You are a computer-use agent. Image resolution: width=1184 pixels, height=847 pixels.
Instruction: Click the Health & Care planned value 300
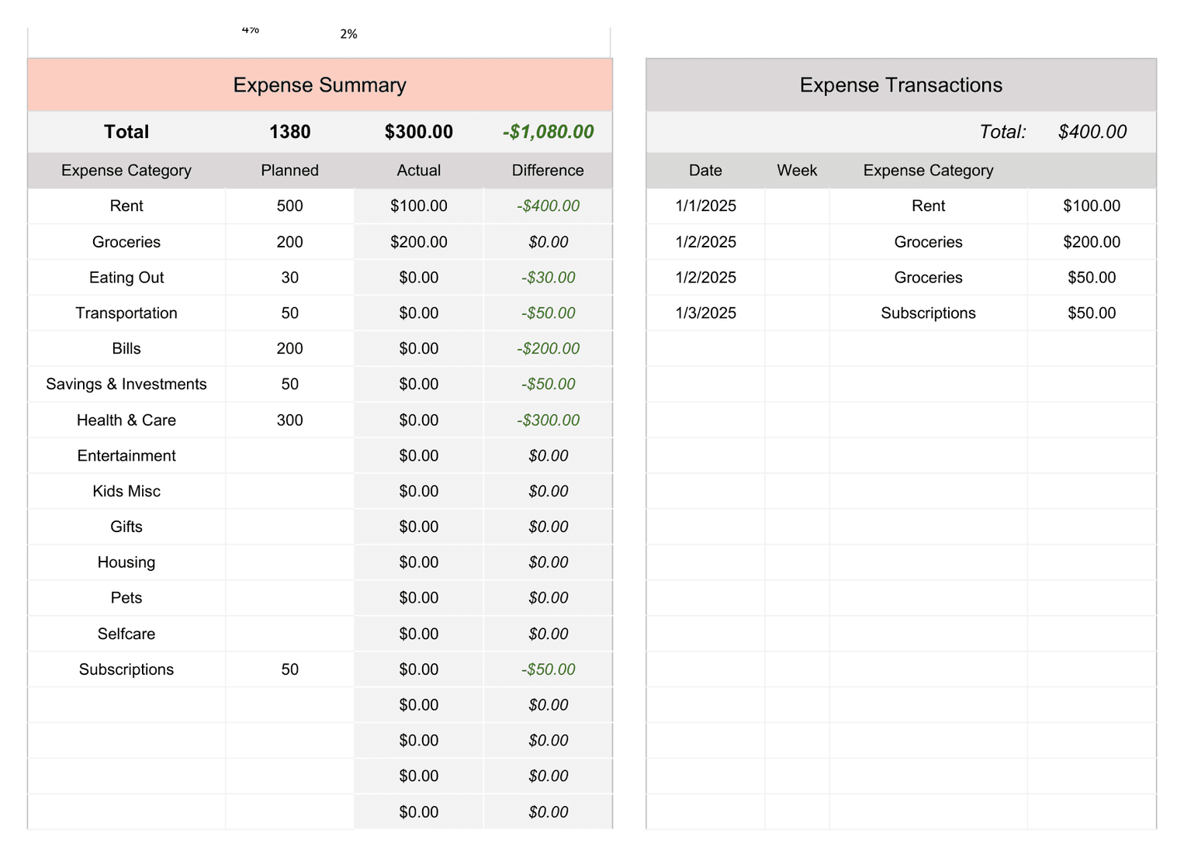coord(289,420)
